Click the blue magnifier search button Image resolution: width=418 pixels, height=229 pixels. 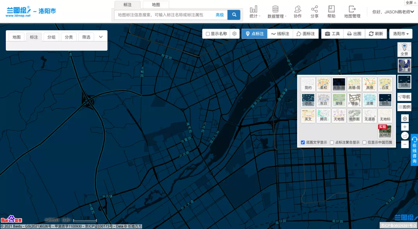coord(234,15)
